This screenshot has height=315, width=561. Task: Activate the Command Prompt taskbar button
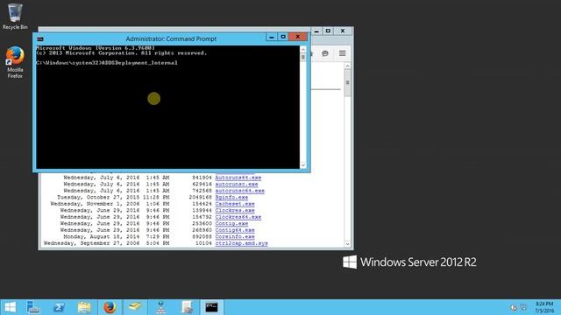(x=211, y=307)
